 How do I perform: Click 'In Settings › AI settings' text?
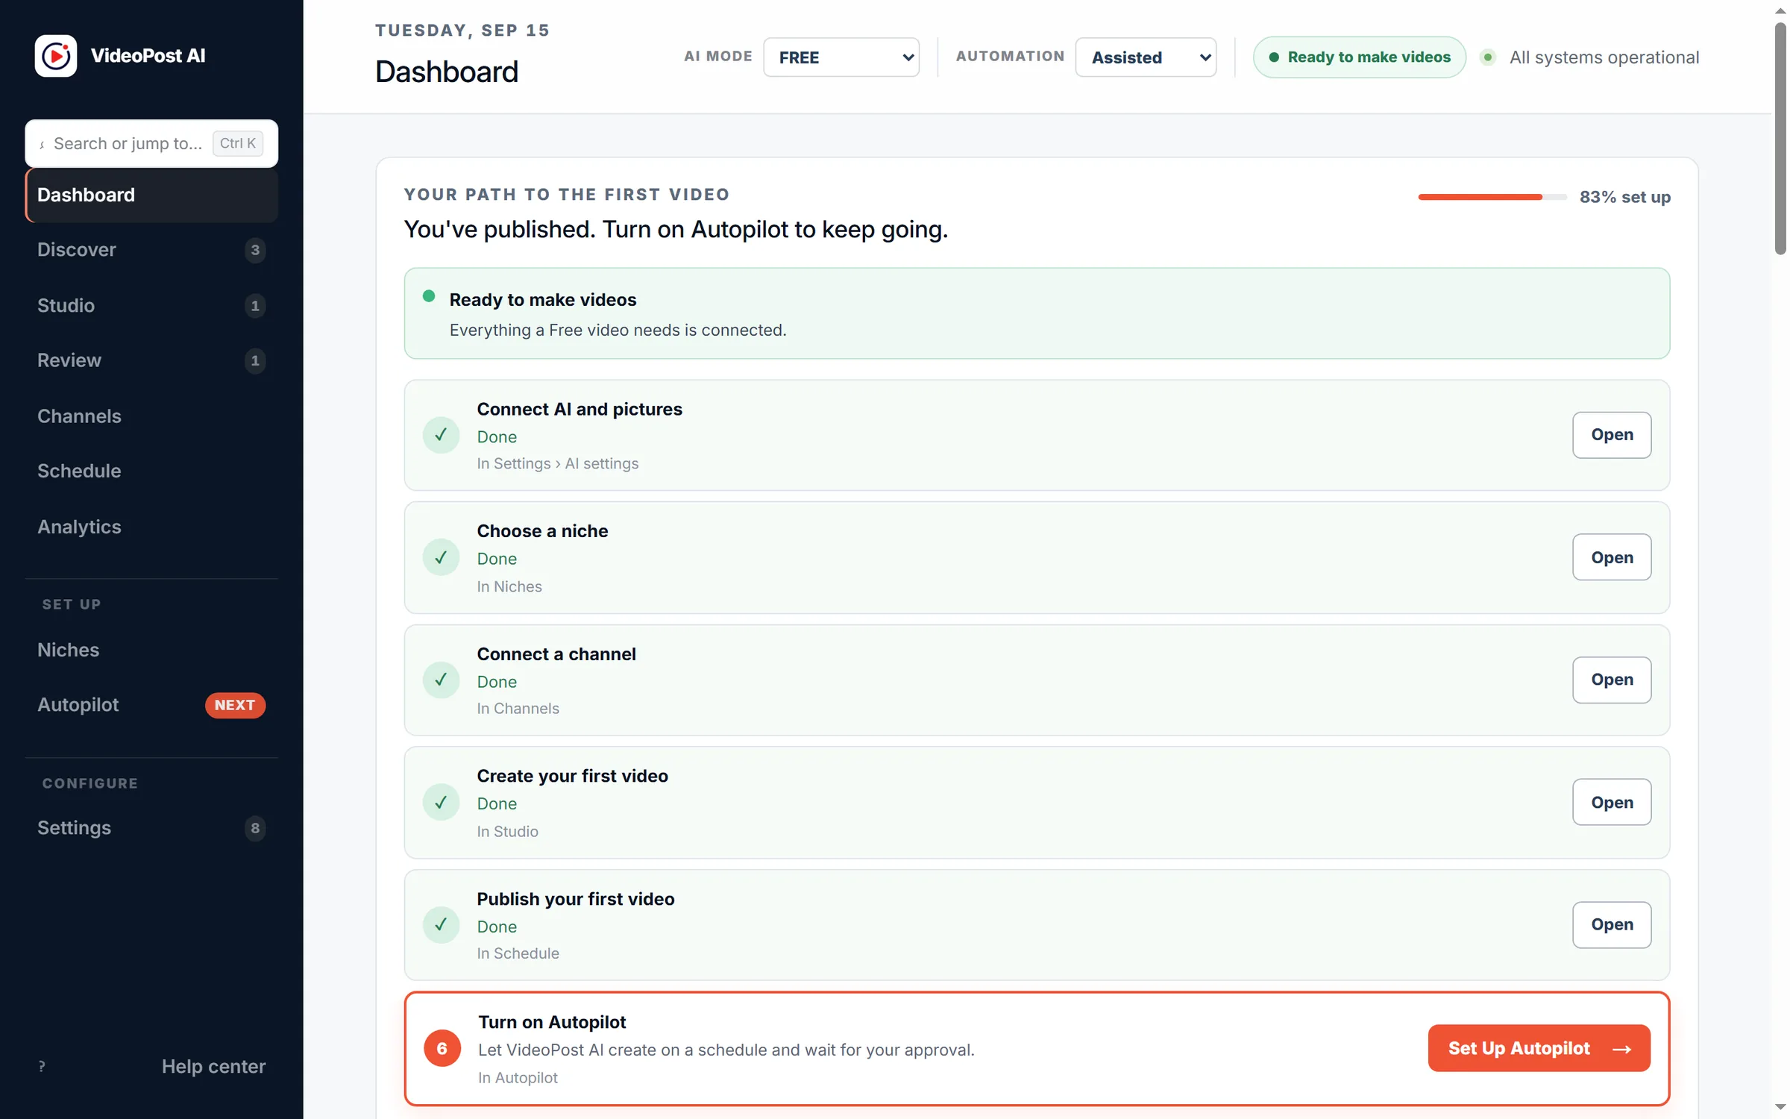pos(558,464)
